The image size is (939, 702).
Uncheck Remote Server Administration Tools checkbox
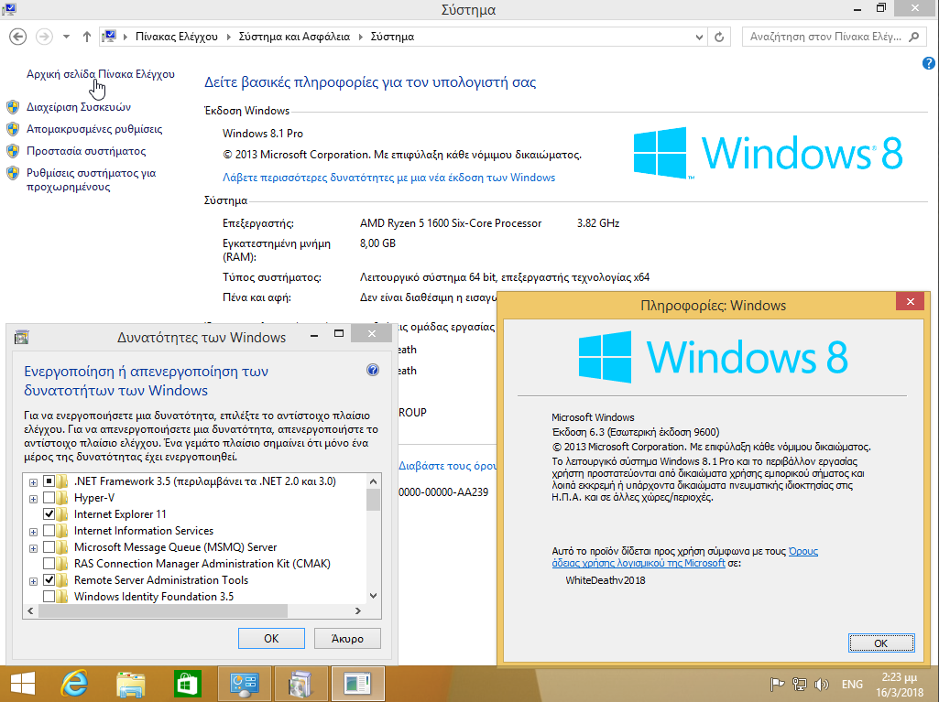(49, 580)
